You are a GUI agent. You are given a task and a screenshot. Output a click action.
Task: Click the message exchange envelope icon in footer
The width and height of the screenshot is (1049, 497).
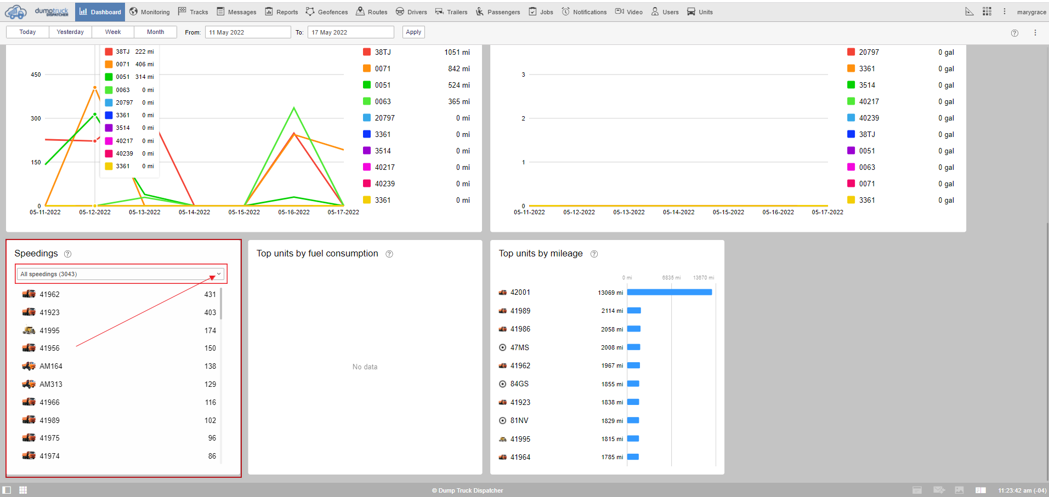[939, 490]
